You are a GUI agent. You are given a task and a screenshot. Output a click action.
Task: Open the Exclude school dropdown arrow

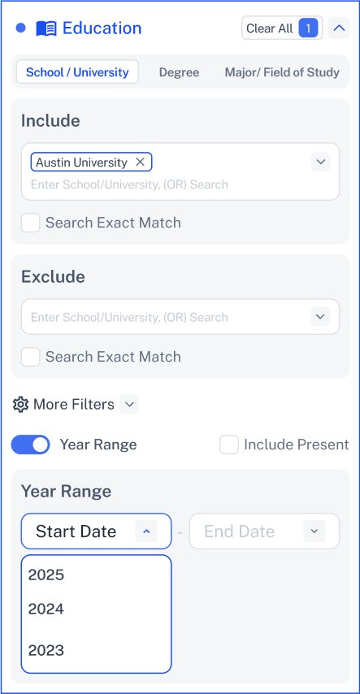point(320,316)
